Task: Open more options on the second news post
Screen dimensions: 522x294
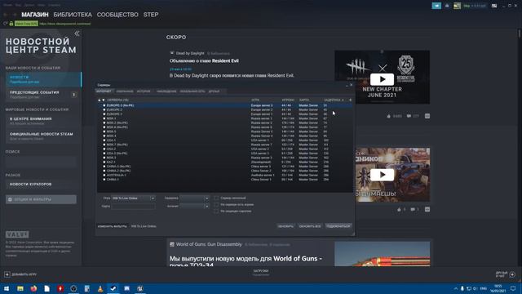Action: [x=427, y=209]
